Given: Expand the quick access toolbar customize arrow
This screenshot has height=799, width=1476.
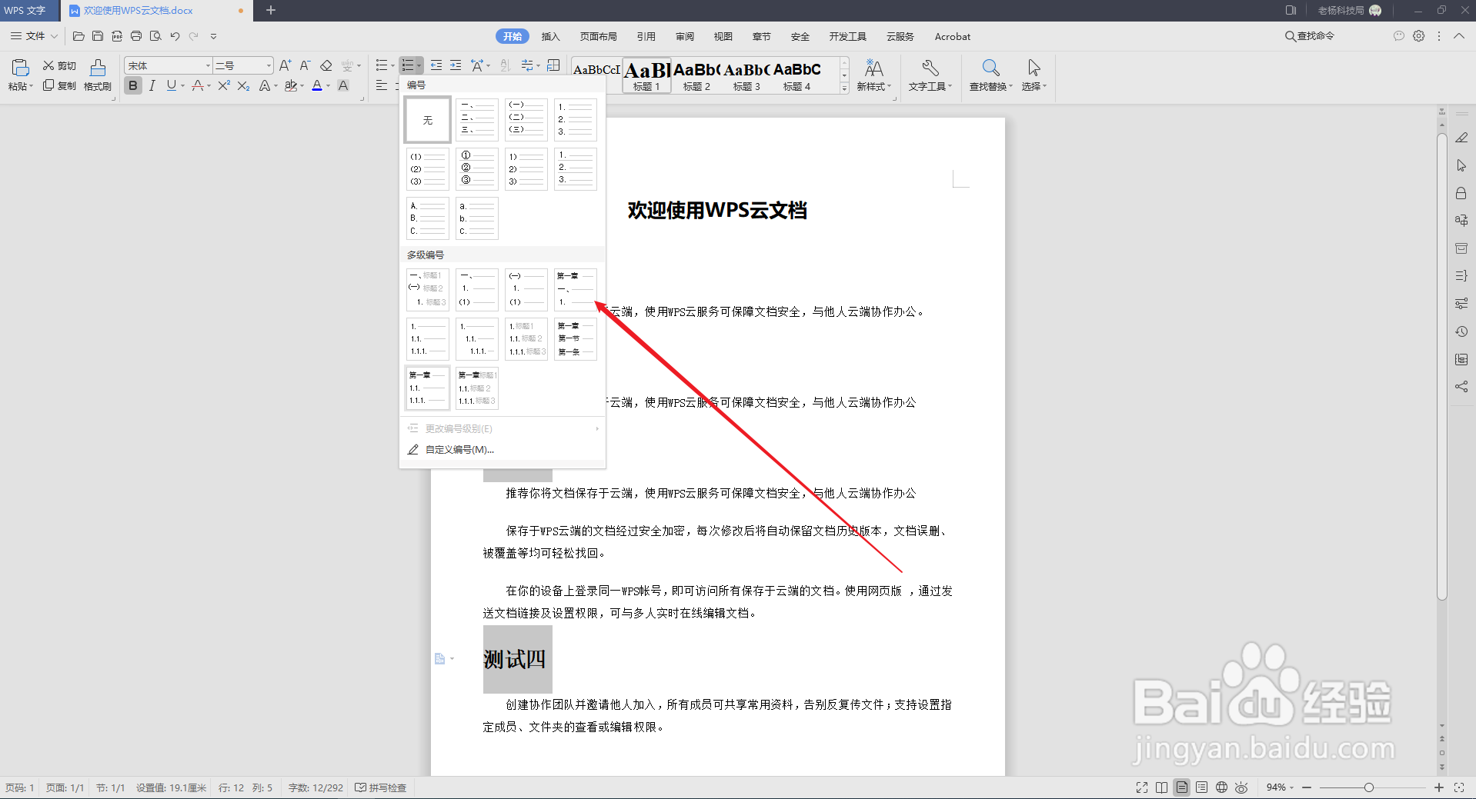Looking at the screenshot, I should coord(213,36).
